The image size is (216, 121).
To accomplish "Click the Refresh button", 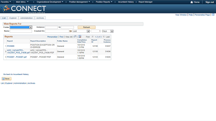I will point(86,27).
